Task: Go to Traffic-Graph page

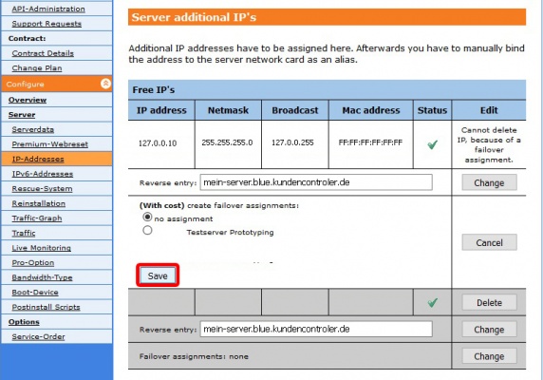Action: click(37, 218)
